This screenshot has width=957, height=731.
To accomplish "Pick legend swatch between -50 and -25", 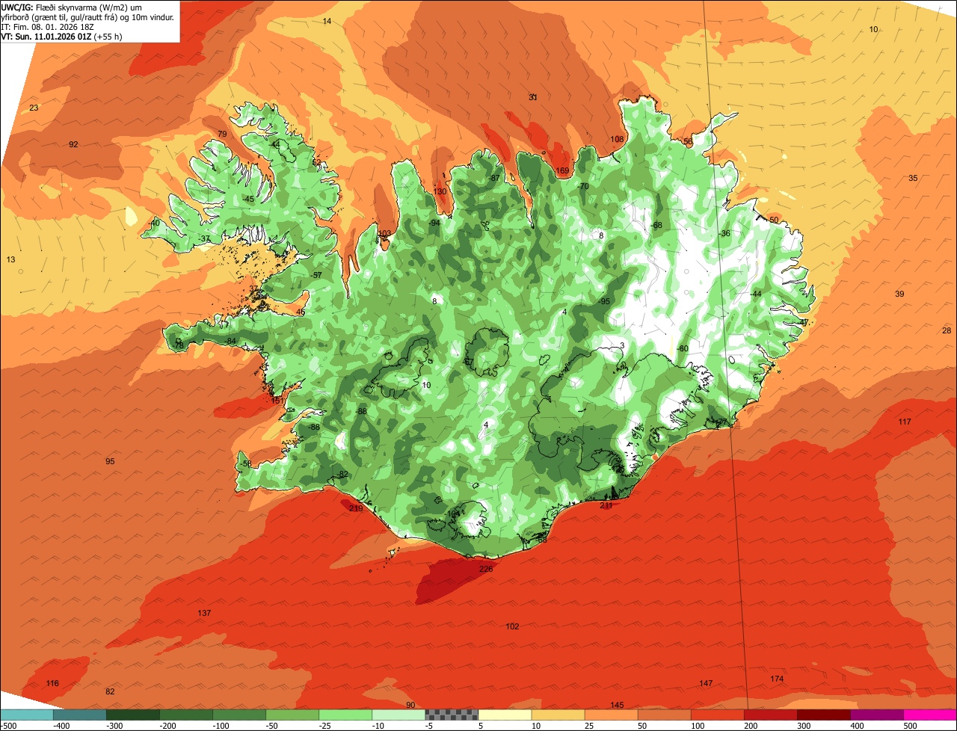I will click(292, 715).
